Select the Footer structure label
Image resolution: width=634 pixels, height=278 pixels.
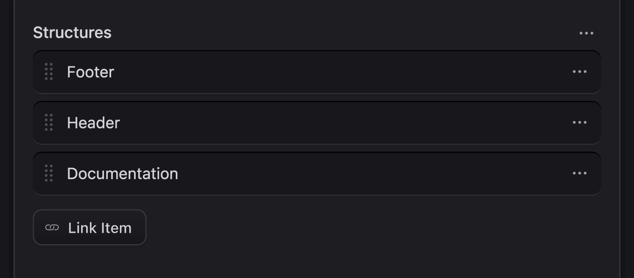click(x=90, y=72)
